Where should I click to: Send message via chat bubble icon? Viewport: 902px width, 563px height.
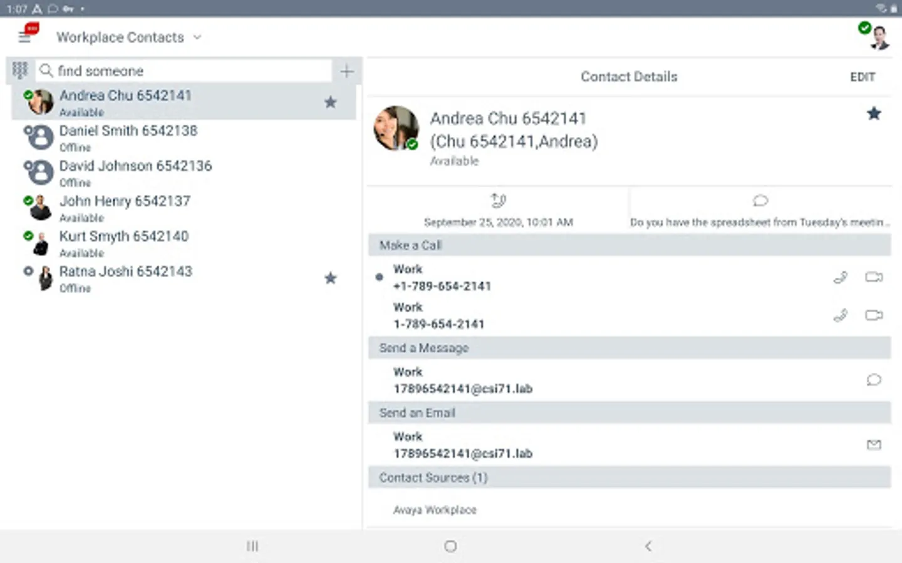click(x=874, y=380)
